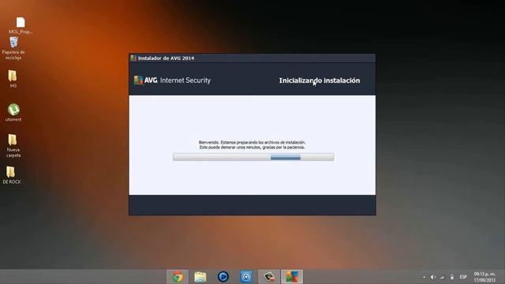Viewport: 505px width, 284px height.
Task: Open the MOL_Prop file on the desktop
Action: pos(21,25)
